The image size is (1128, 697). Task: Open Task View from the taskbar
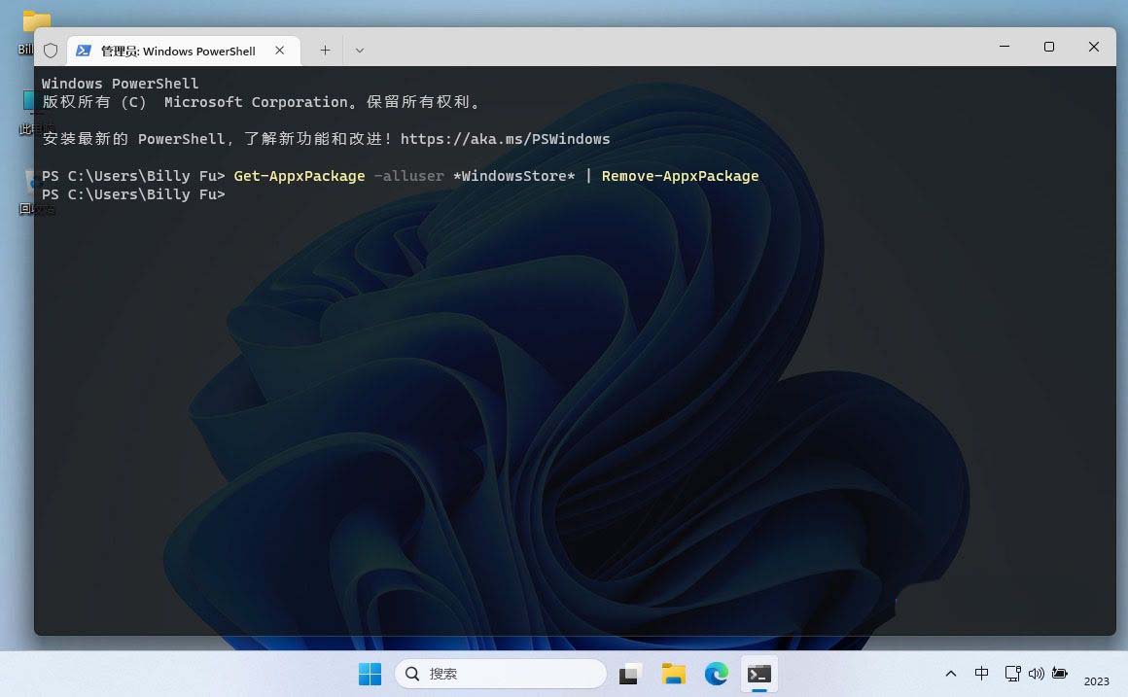pyautogui.click(x=629, y=674)
